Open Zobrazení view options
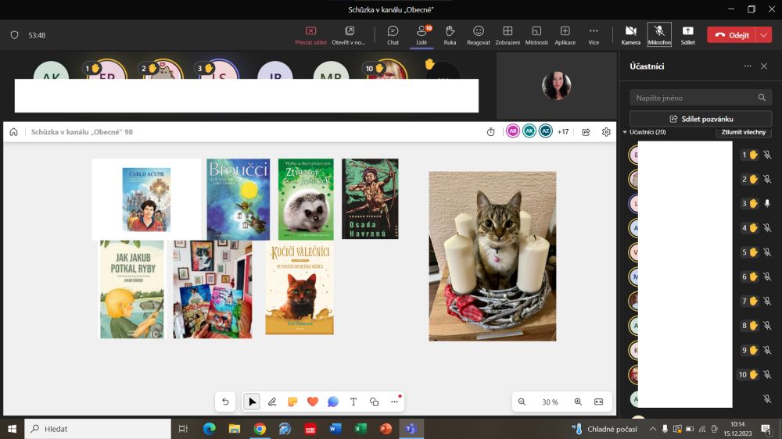 (x=508, y=35)
